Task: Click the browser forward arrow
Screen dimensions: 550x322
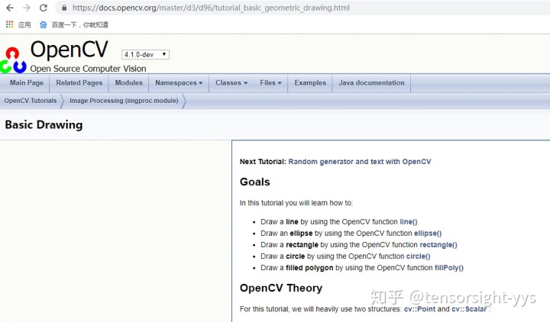Action: [26, 8]
